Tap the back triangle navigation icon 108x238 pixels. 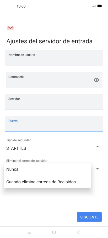coord(78,232)
